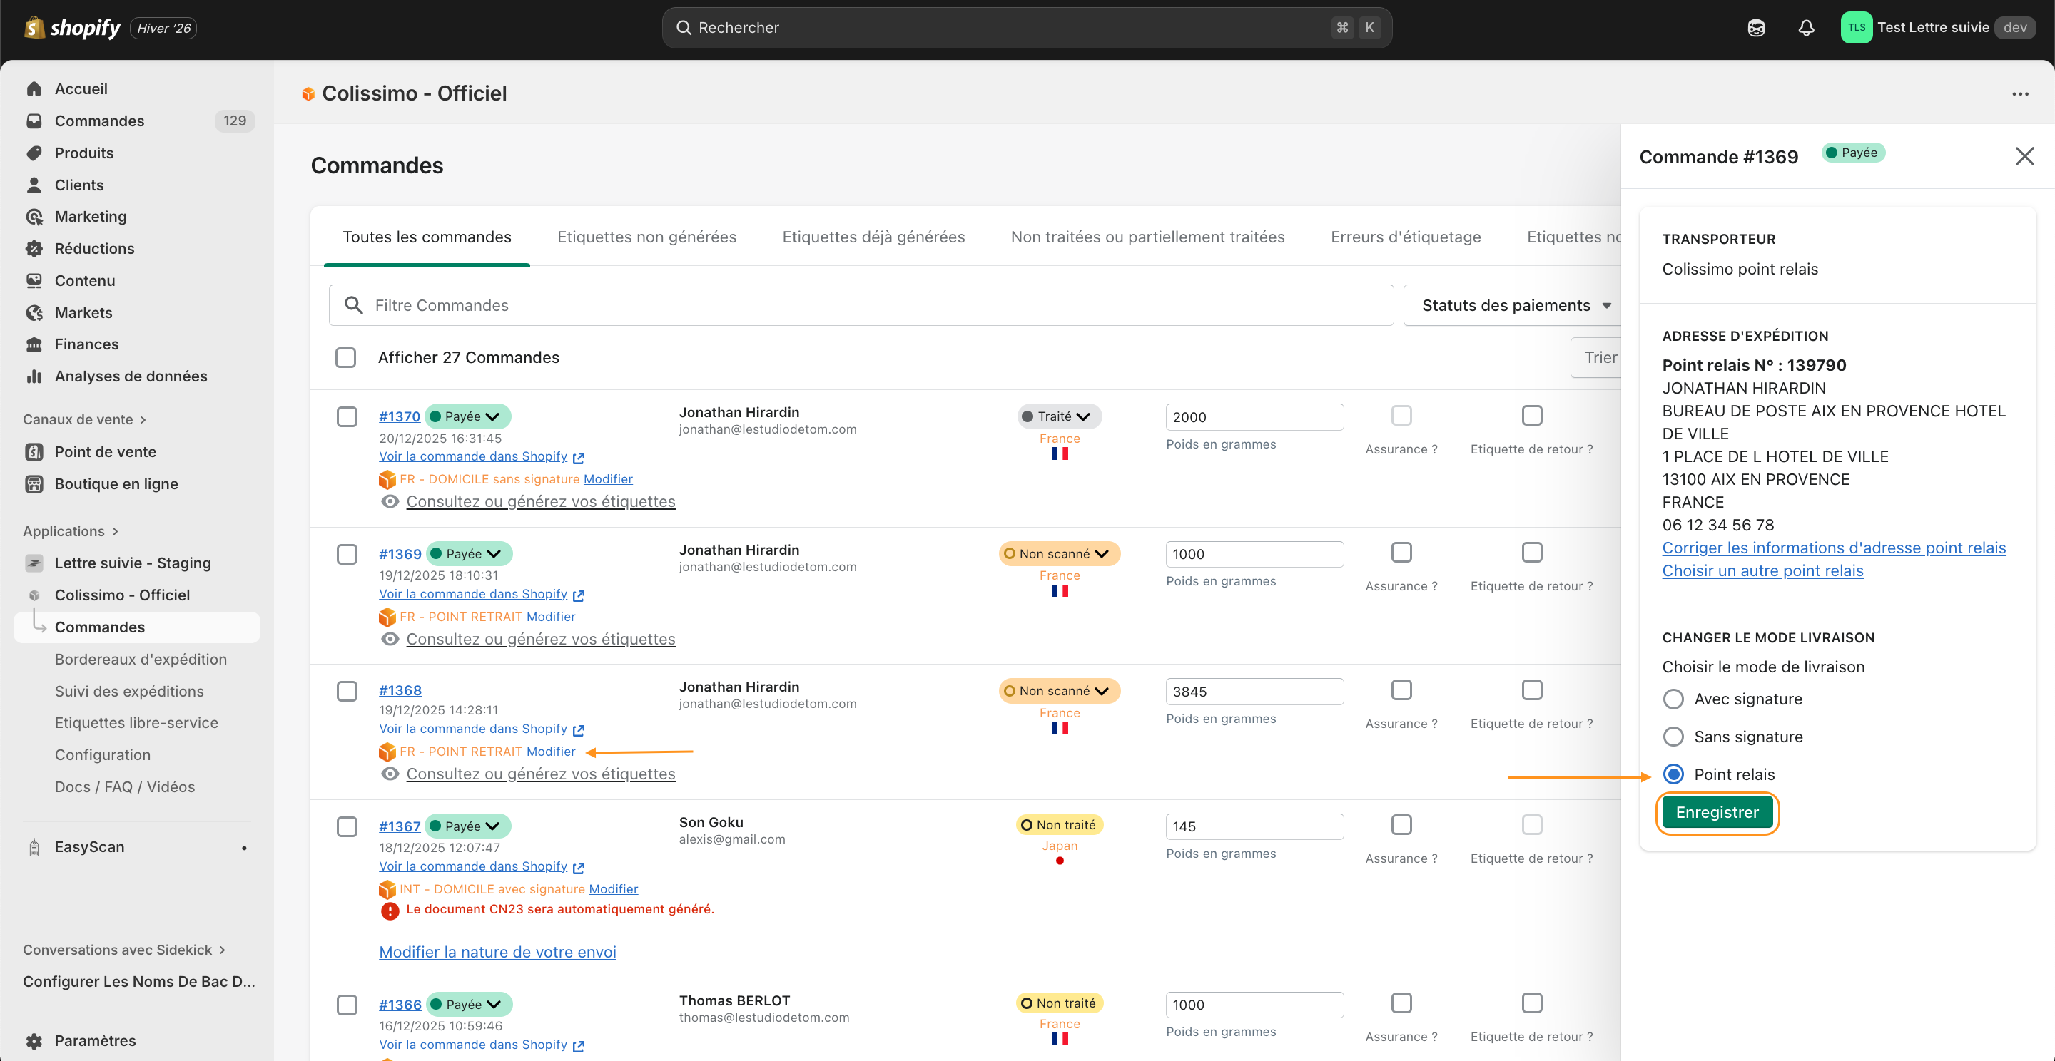Open the Réductions sidebar icon

[x=34, y=249]
